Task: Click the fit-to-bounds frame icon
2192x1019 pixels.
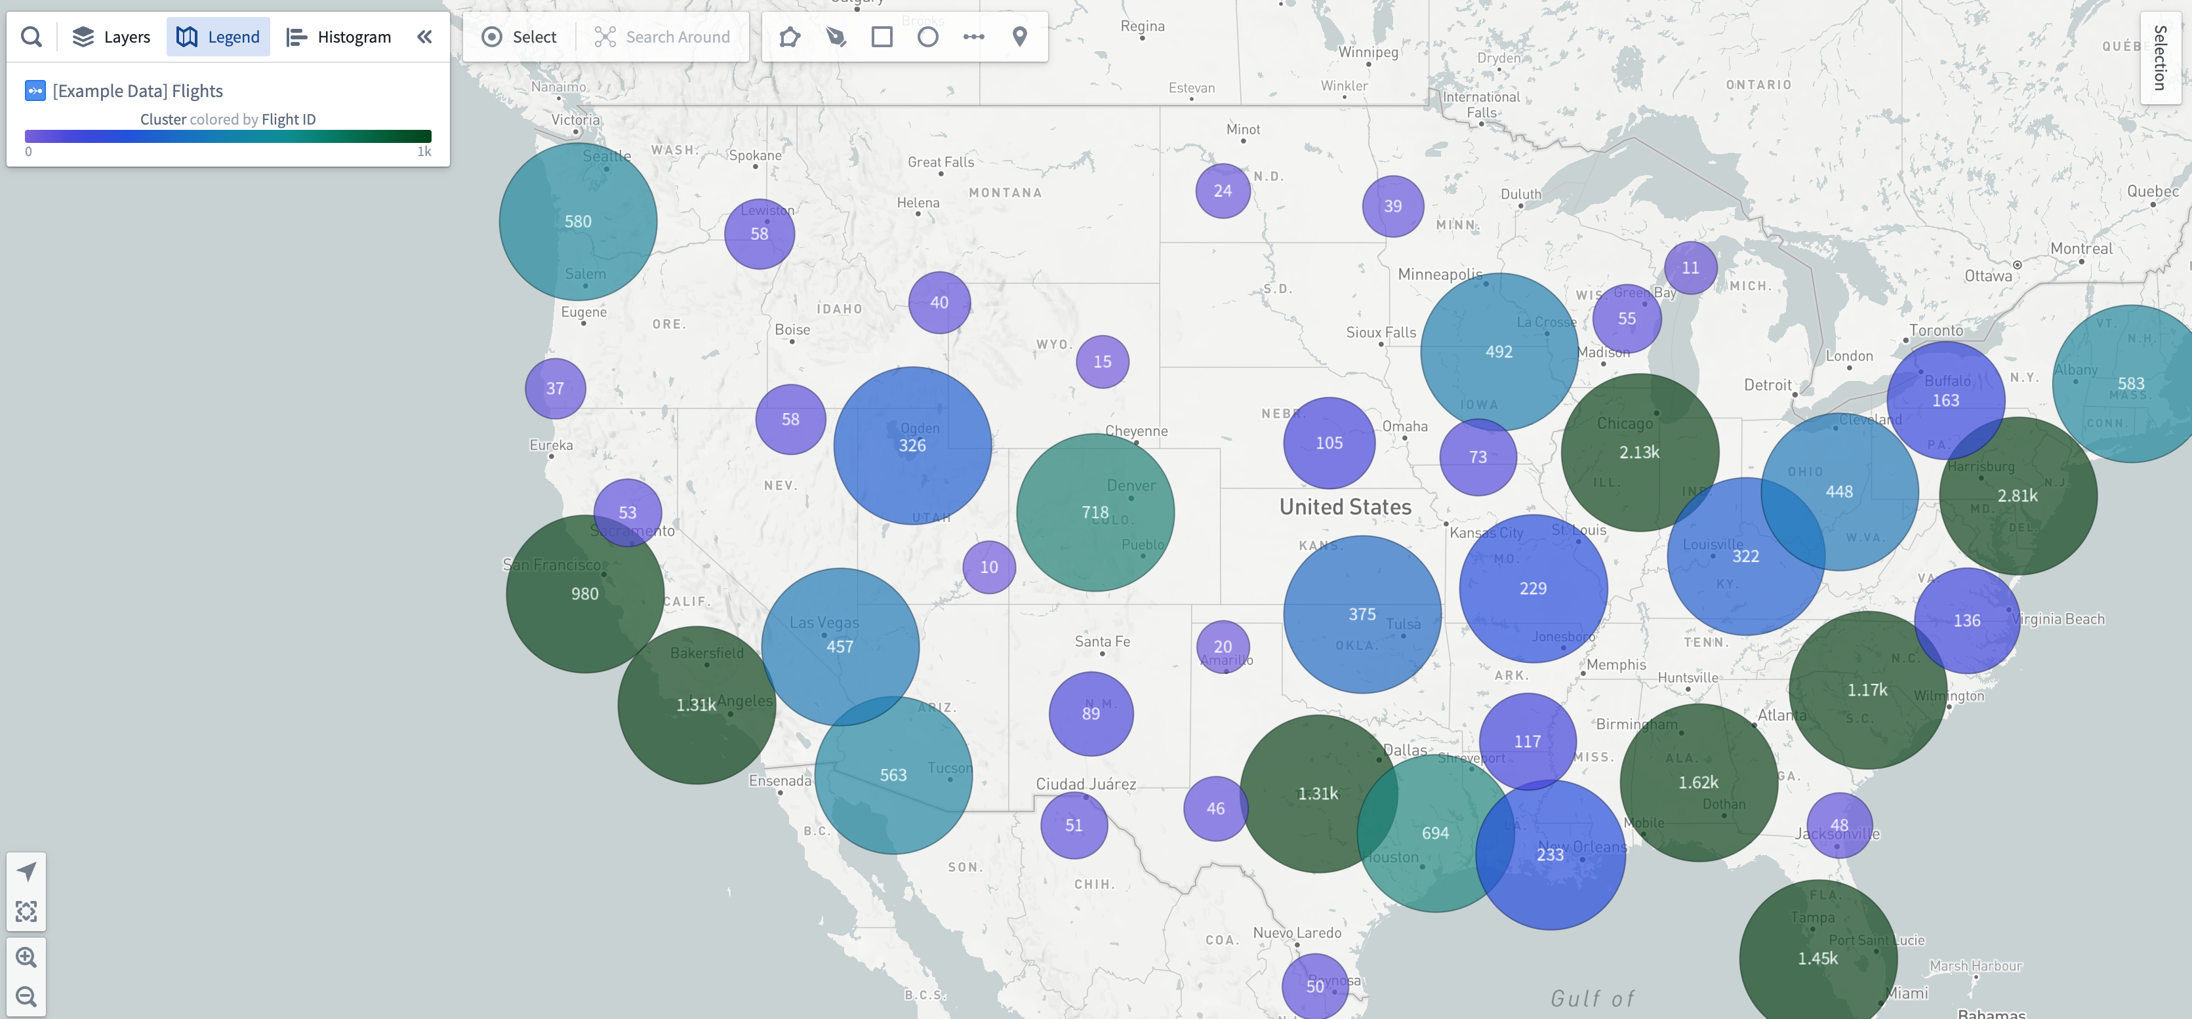Action: pyautogui.click(x=26, y=911)
